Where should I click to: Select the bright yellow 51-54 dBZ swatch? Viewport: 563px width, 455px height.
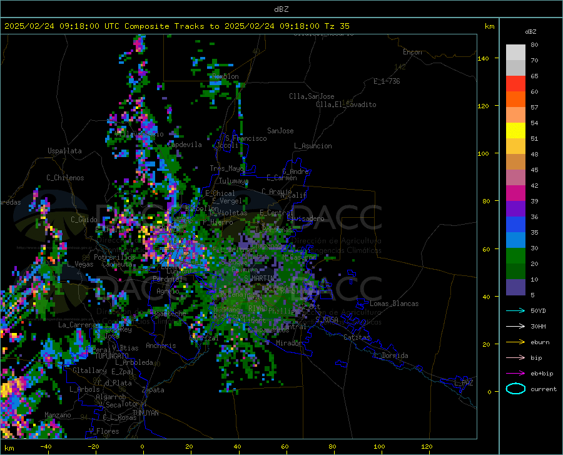coord(515,131)
